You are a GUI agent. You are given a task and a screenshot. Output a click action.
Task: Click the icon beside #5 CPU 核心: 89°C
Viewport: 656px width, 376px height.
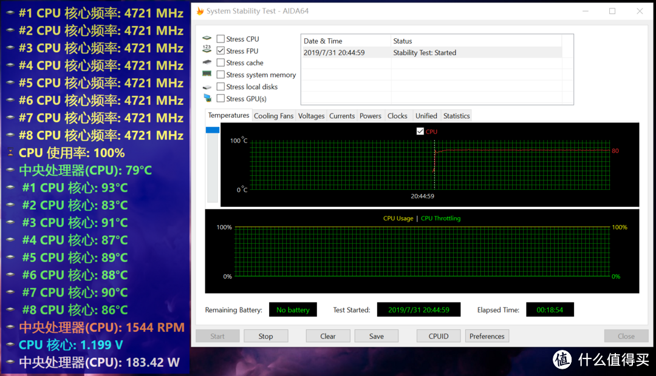(10, 257)
